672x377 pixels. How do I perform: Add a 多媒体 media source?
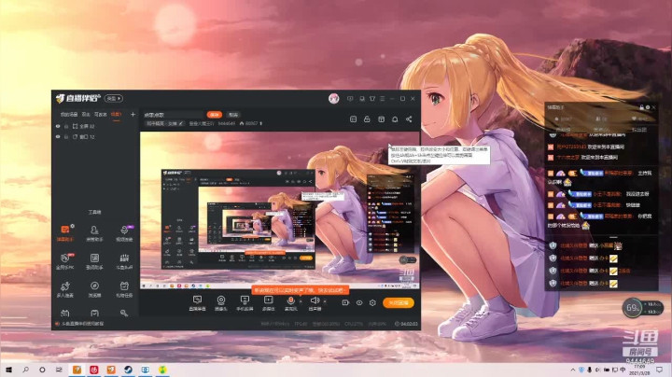(268, 302)
